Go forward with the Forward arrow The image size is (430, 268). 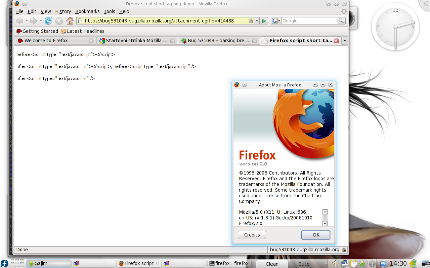point(34,21)
